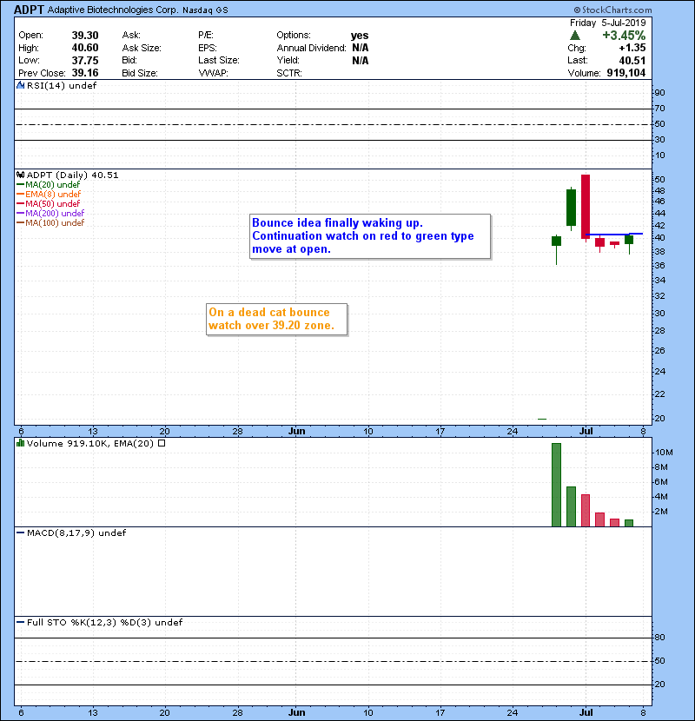
Task: Click the 90 label on RSI axis
Action: point(659,93)
